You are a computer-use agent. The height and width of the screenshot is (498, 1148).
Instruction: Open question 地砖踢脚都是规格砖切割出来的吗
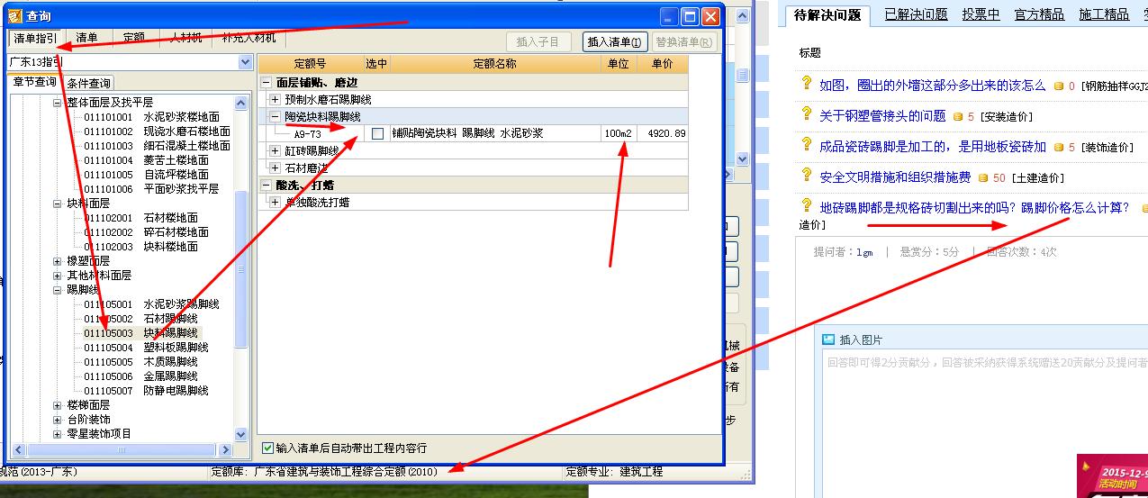click(974, 207)
